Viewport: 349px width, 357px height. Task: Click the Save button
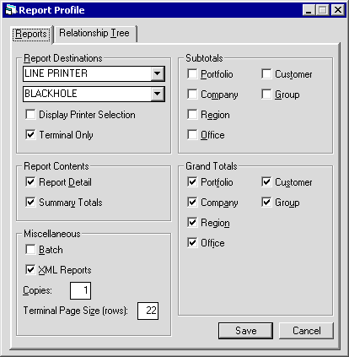coord(245,331)
